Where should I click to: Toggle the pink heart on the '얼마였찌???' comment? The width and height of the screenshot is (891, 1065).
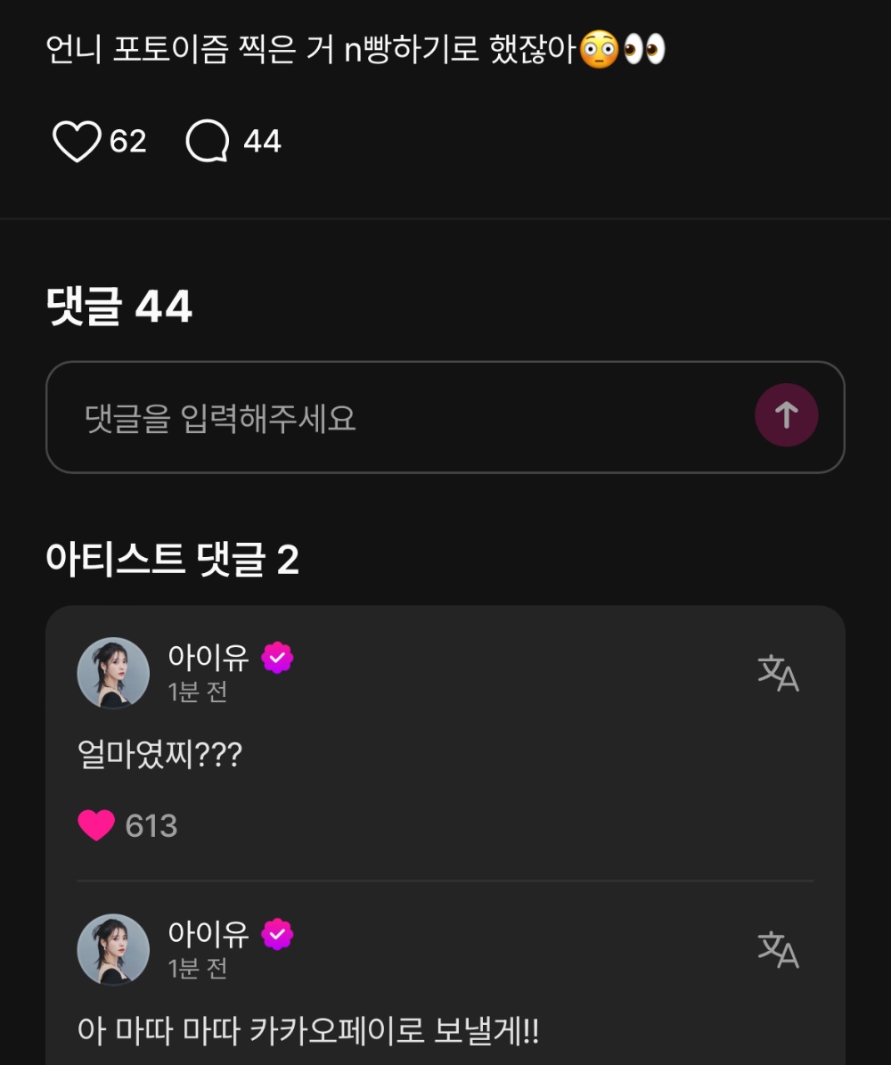(96, 826)
